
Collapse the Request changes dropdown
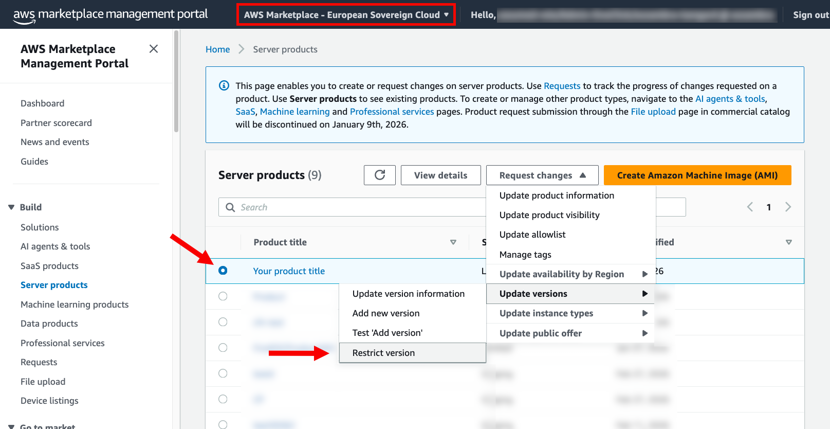[542, 175]
